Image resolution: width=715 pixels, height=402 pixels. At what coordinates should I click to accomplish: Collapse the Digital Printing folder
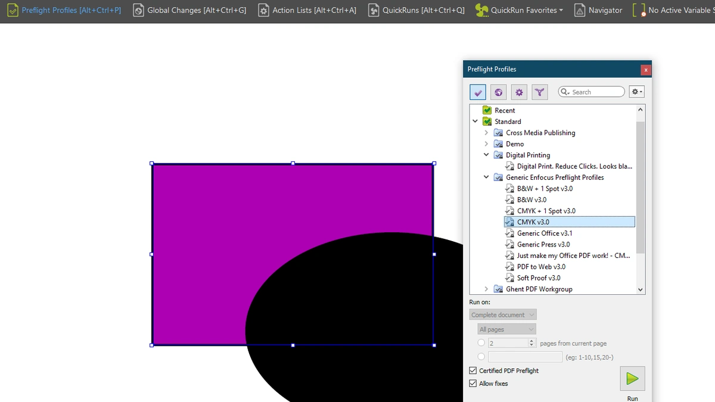[x=486, y=155]
